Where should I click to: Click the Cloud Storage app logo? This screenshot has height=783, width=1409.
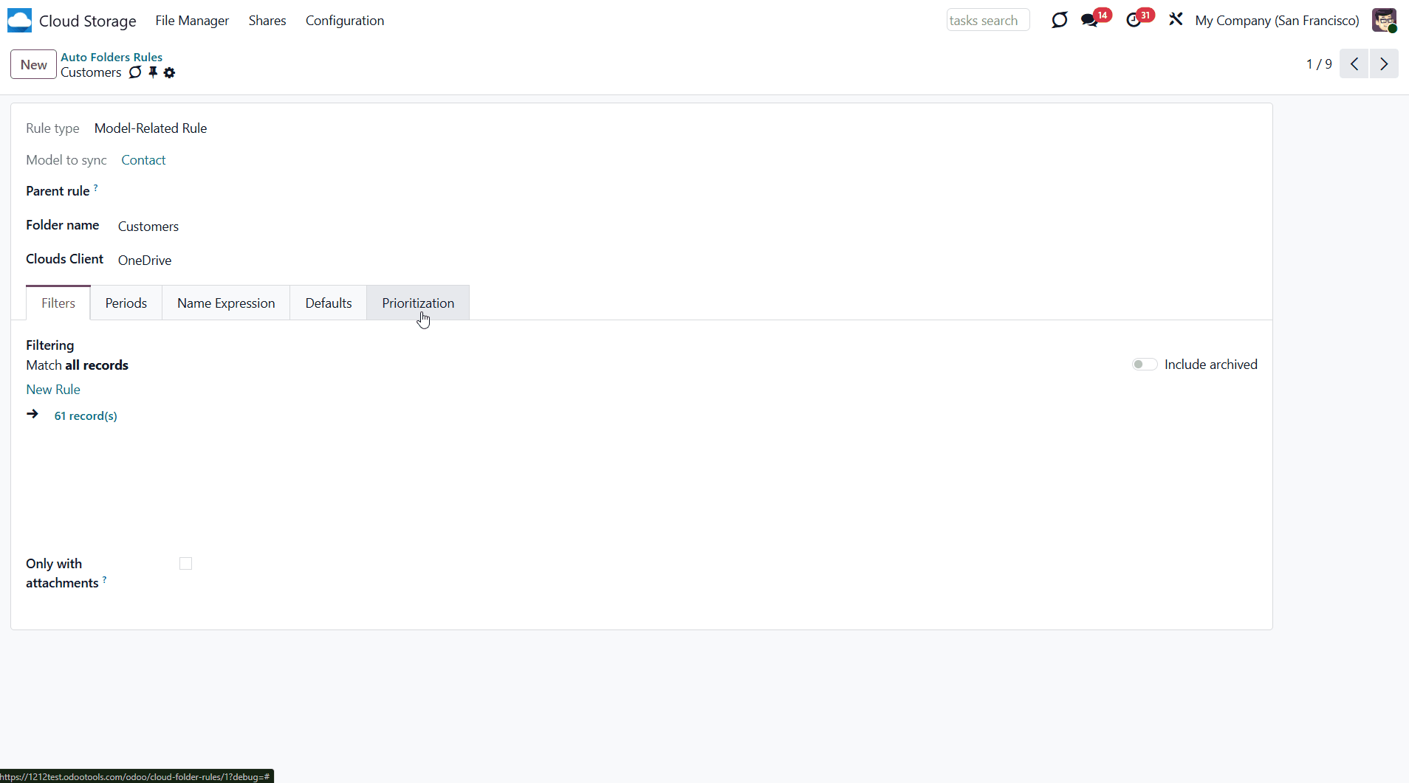[20, 21]
